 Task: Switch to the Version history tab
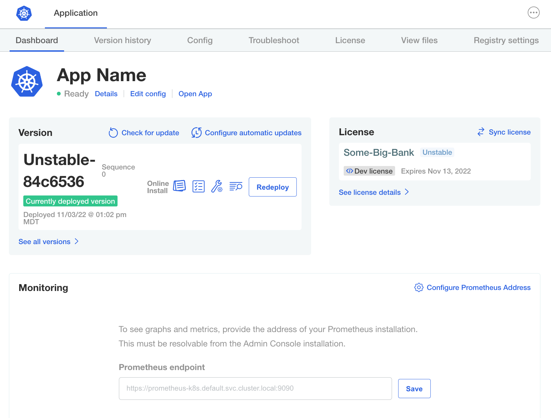coord(122,40)
